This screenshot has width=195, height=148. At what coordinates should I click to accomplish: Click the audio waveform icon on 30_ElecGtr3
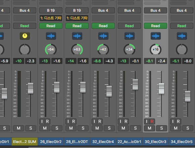(x=156, y=36)
